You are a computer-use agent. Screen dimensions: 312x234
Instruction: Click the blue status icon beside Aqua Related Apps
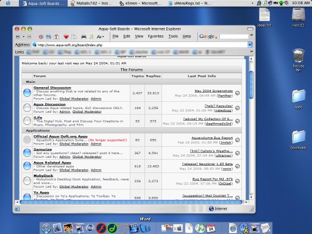tap(27, 166)
